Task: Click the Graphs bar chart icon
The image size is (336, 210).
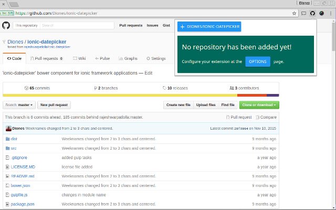Action: [x=121, y=58]
